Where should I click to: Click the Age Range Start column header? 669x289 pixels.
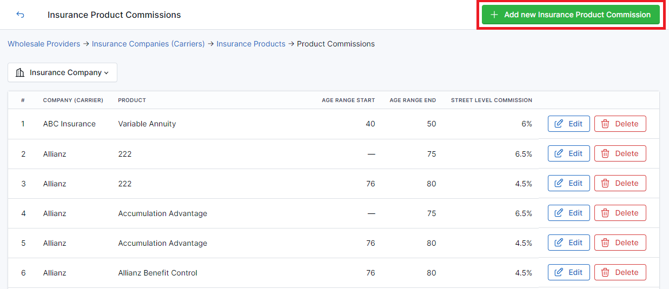[x=348, y=100]
